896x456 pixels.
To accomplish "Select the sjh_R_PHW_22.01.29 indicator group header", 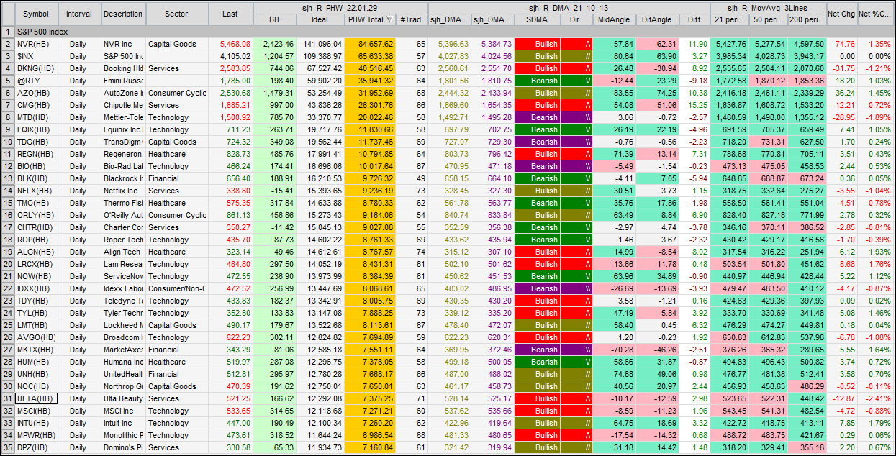I will pos(340,7).
